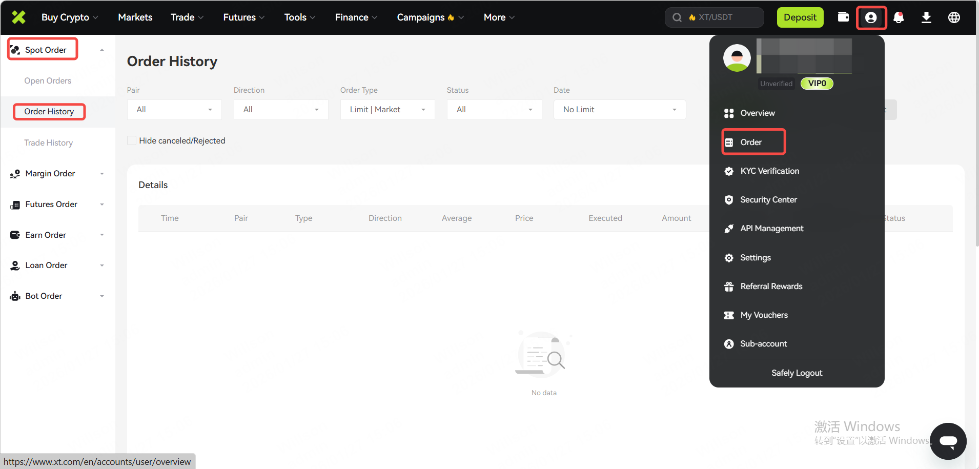Open the language globe icon
This screenshot has height=469, width=979.
(954, 17)
